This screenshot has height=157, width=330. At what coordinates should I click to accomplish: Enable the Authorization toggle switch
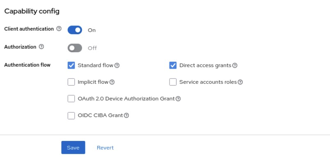coord(75,48)
